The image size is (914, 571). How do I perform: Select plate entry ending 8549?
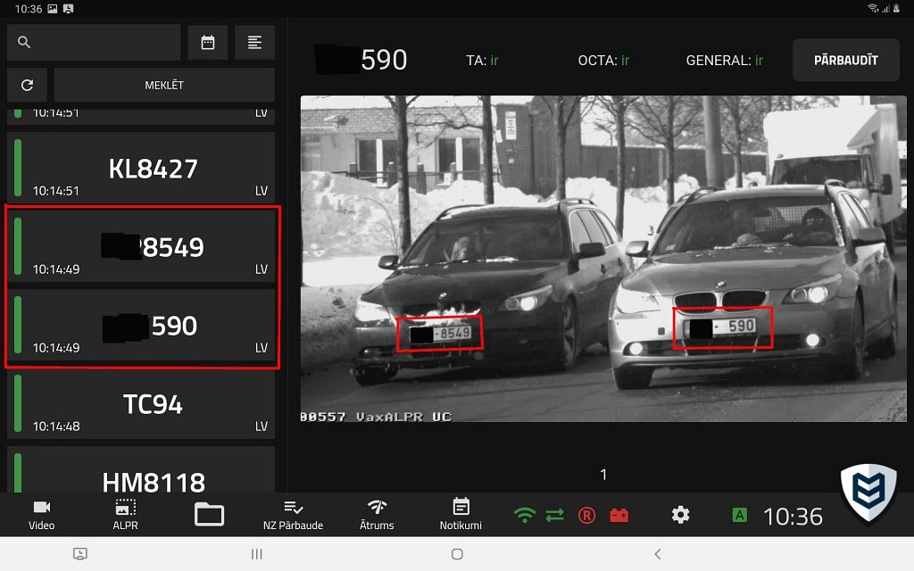(x=141, y=246)
